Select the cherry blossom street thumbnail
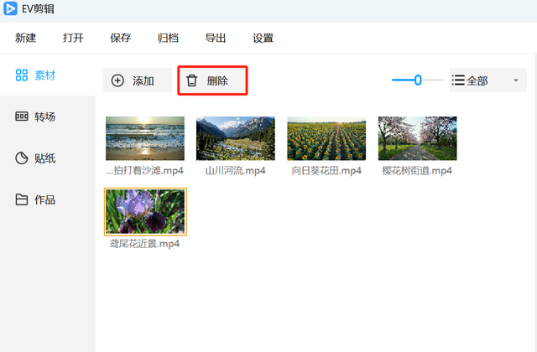The image size is (537, 352). pos(418,138)
